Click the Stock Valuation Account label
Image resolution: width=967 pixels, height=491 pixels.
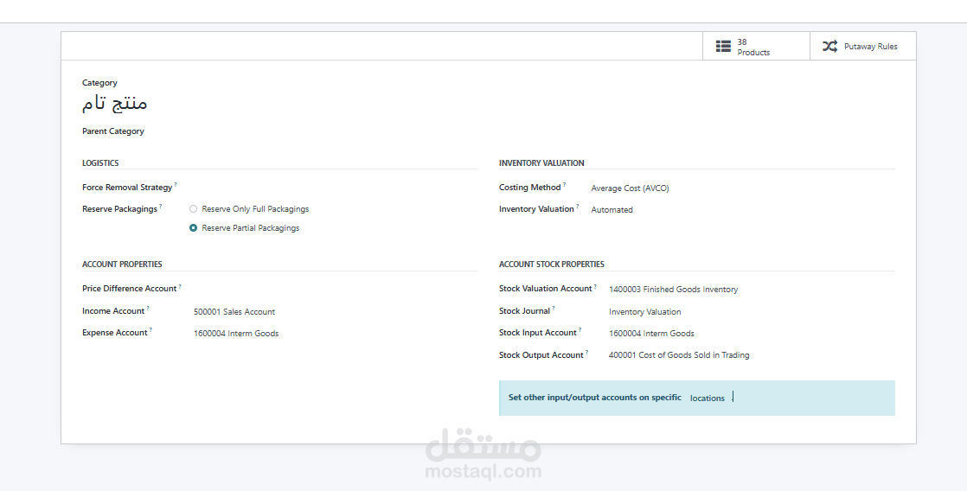(x=546, y=289)
